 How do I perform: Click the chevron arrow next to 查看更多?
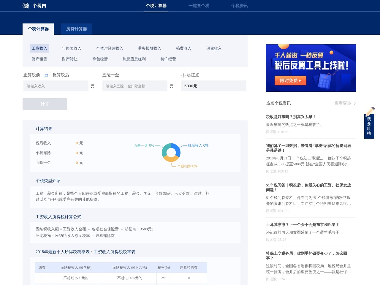pos(354,103)
